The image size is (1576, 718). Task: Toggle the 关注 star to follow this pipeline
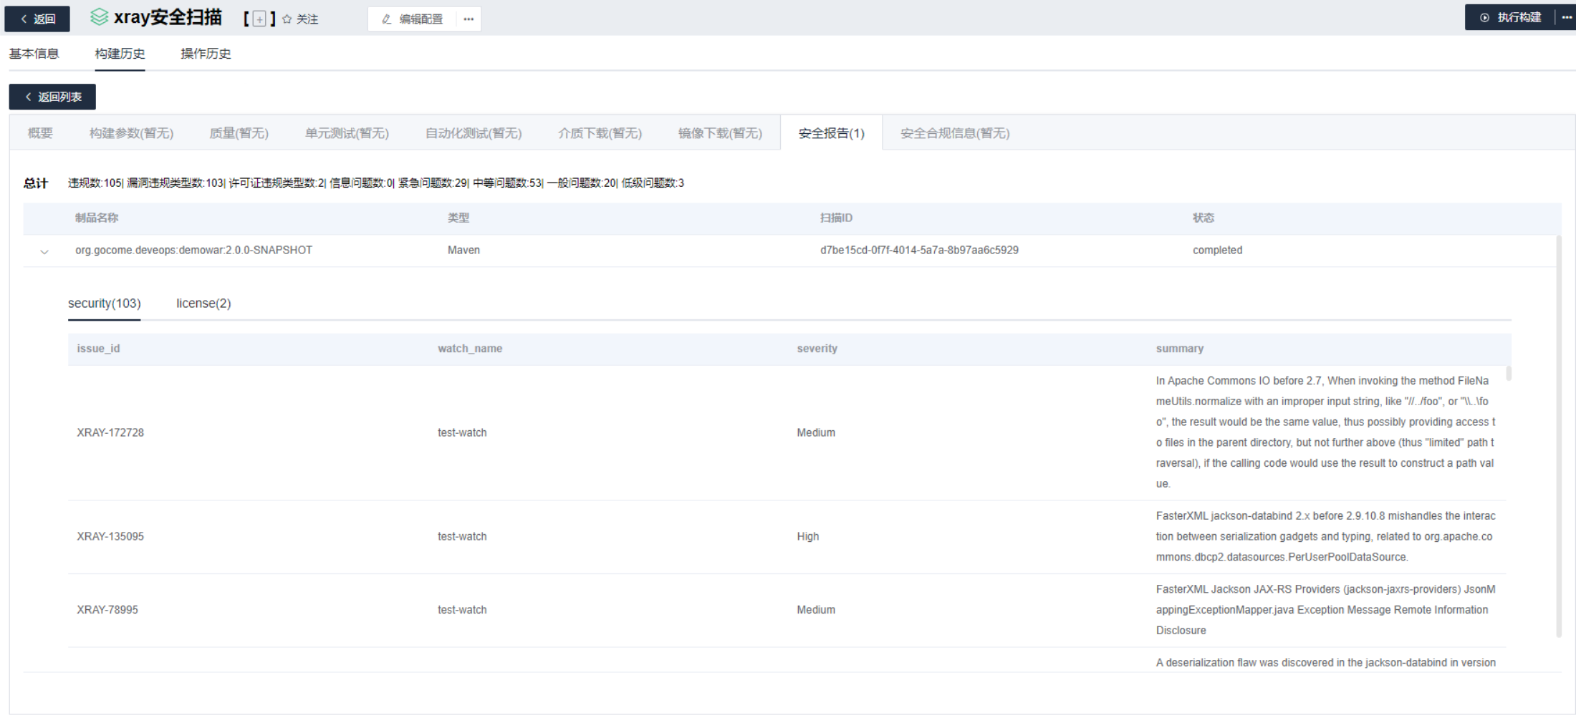286,19
